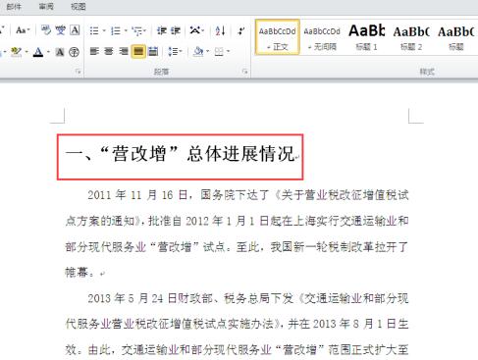Open the 邮件 (Mailings) ribbon tab
Viewport: 478px width, 360px height.
(14, 6)
